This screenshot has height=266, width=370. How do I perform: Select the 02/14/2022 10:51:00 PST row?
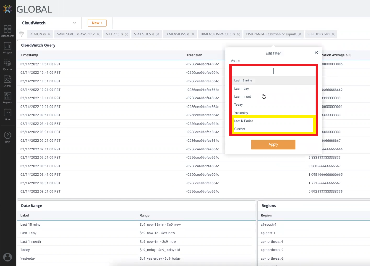pyautogui.click(x=40, y=64)
